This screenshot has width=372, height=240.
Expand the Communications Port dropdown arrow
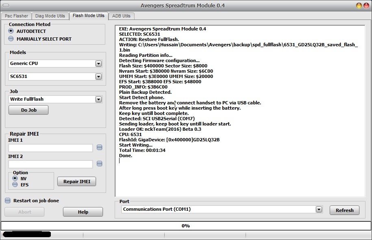319,209
